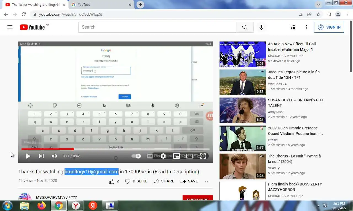Click the channel avatar under the video
The height and width of the screenshot is (211, 353).
(25, 197)
